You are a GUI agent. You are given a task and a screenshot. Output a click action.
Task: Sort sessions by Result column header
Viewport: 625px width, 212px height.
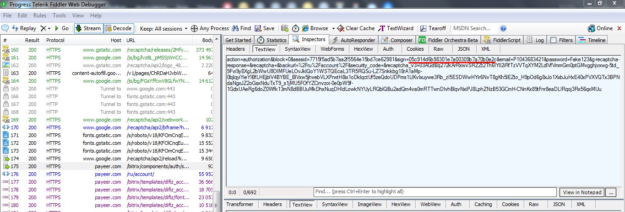[33, 40]
